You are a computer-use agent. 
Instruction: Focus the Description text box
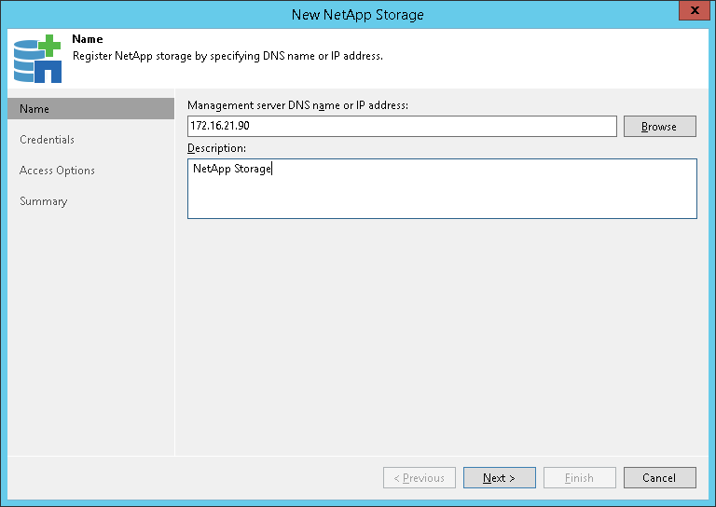coord(442,188)
